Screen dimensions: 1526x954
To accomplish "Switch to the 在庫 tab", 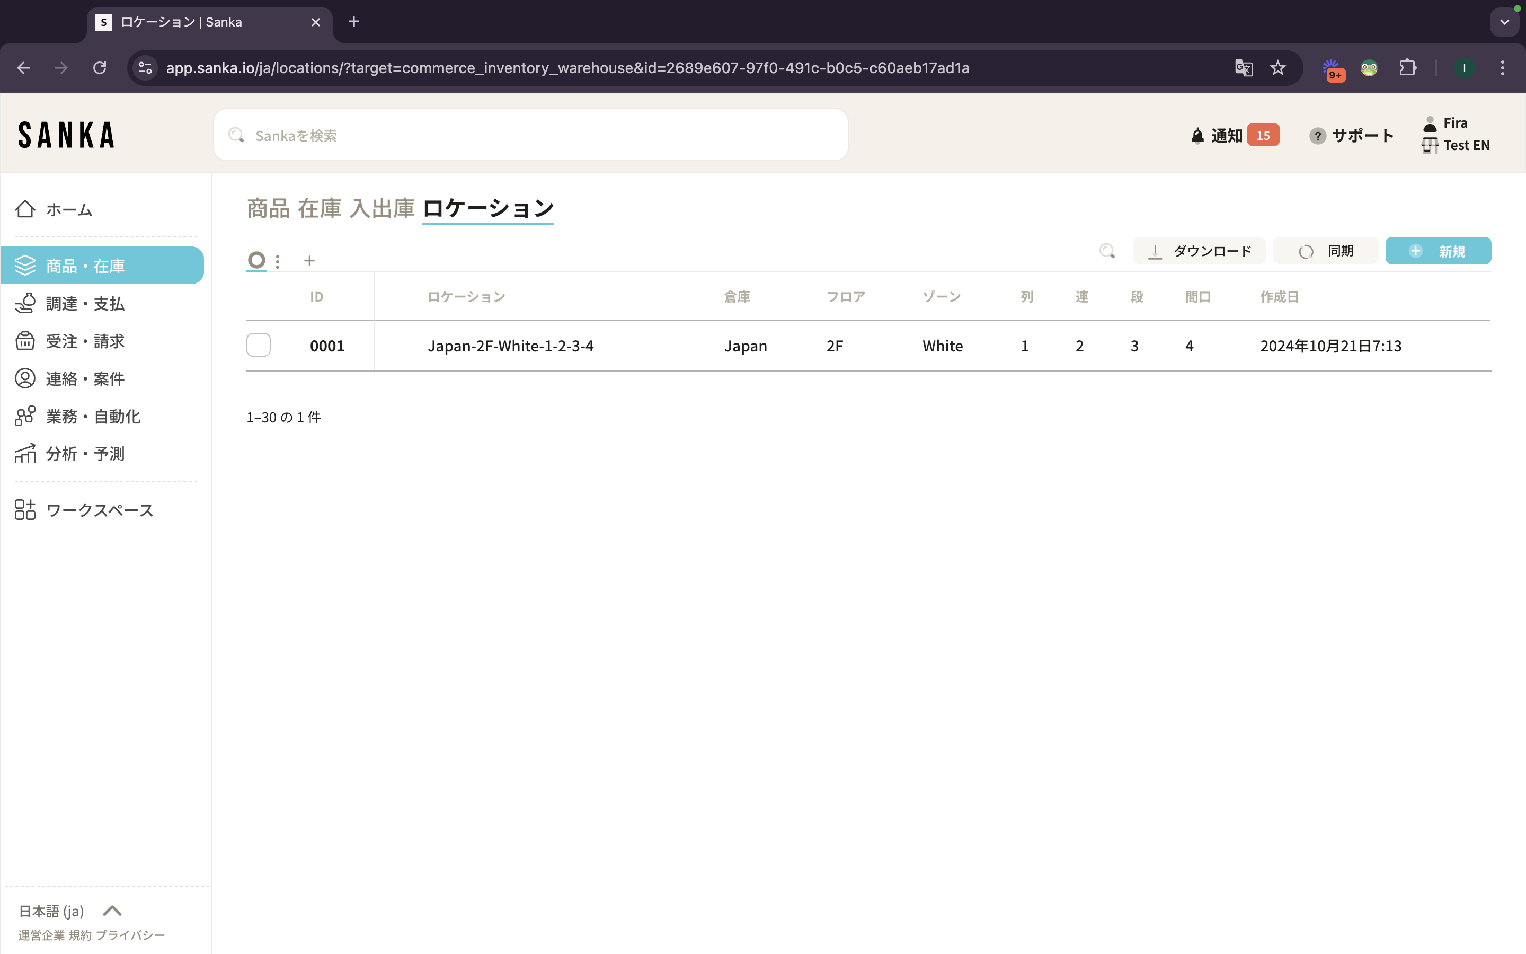I will point(319,208).
